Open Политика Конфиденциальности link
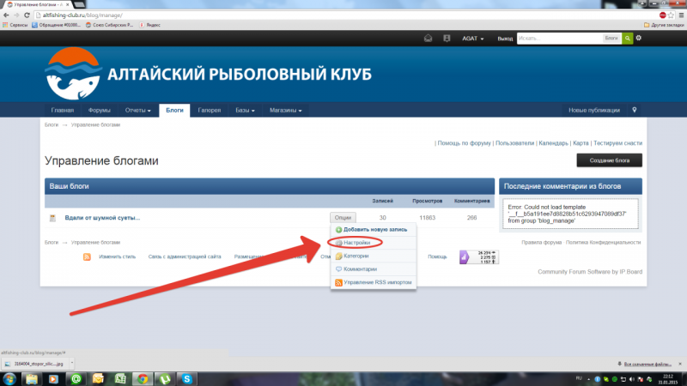 [x=604, y=242]
